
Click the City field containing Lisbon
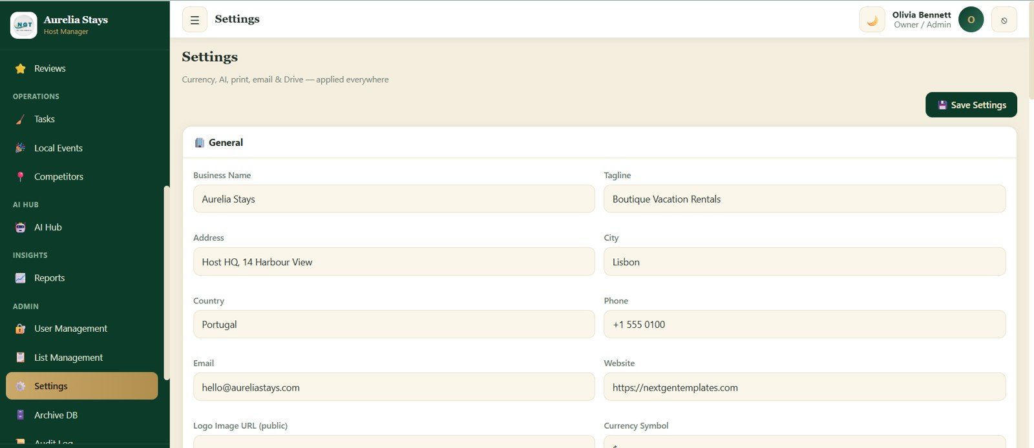coord(805,261)
